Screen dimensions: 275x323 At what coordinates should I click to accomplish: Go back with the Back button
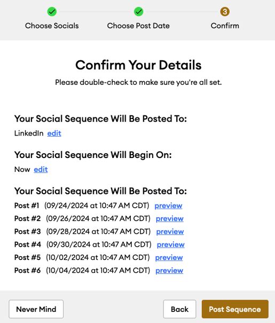point(179,309)
